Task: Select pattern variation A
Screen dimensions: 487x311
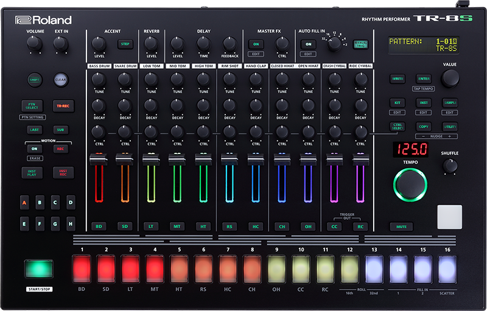Action: pos(24,203)
